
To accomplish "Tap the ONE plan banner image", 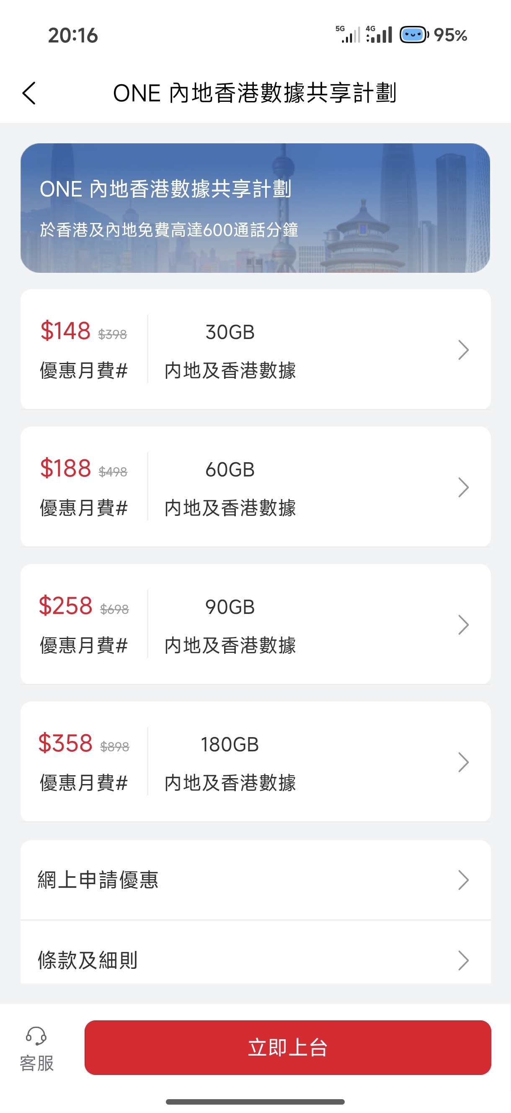I will tap(255, 208).
